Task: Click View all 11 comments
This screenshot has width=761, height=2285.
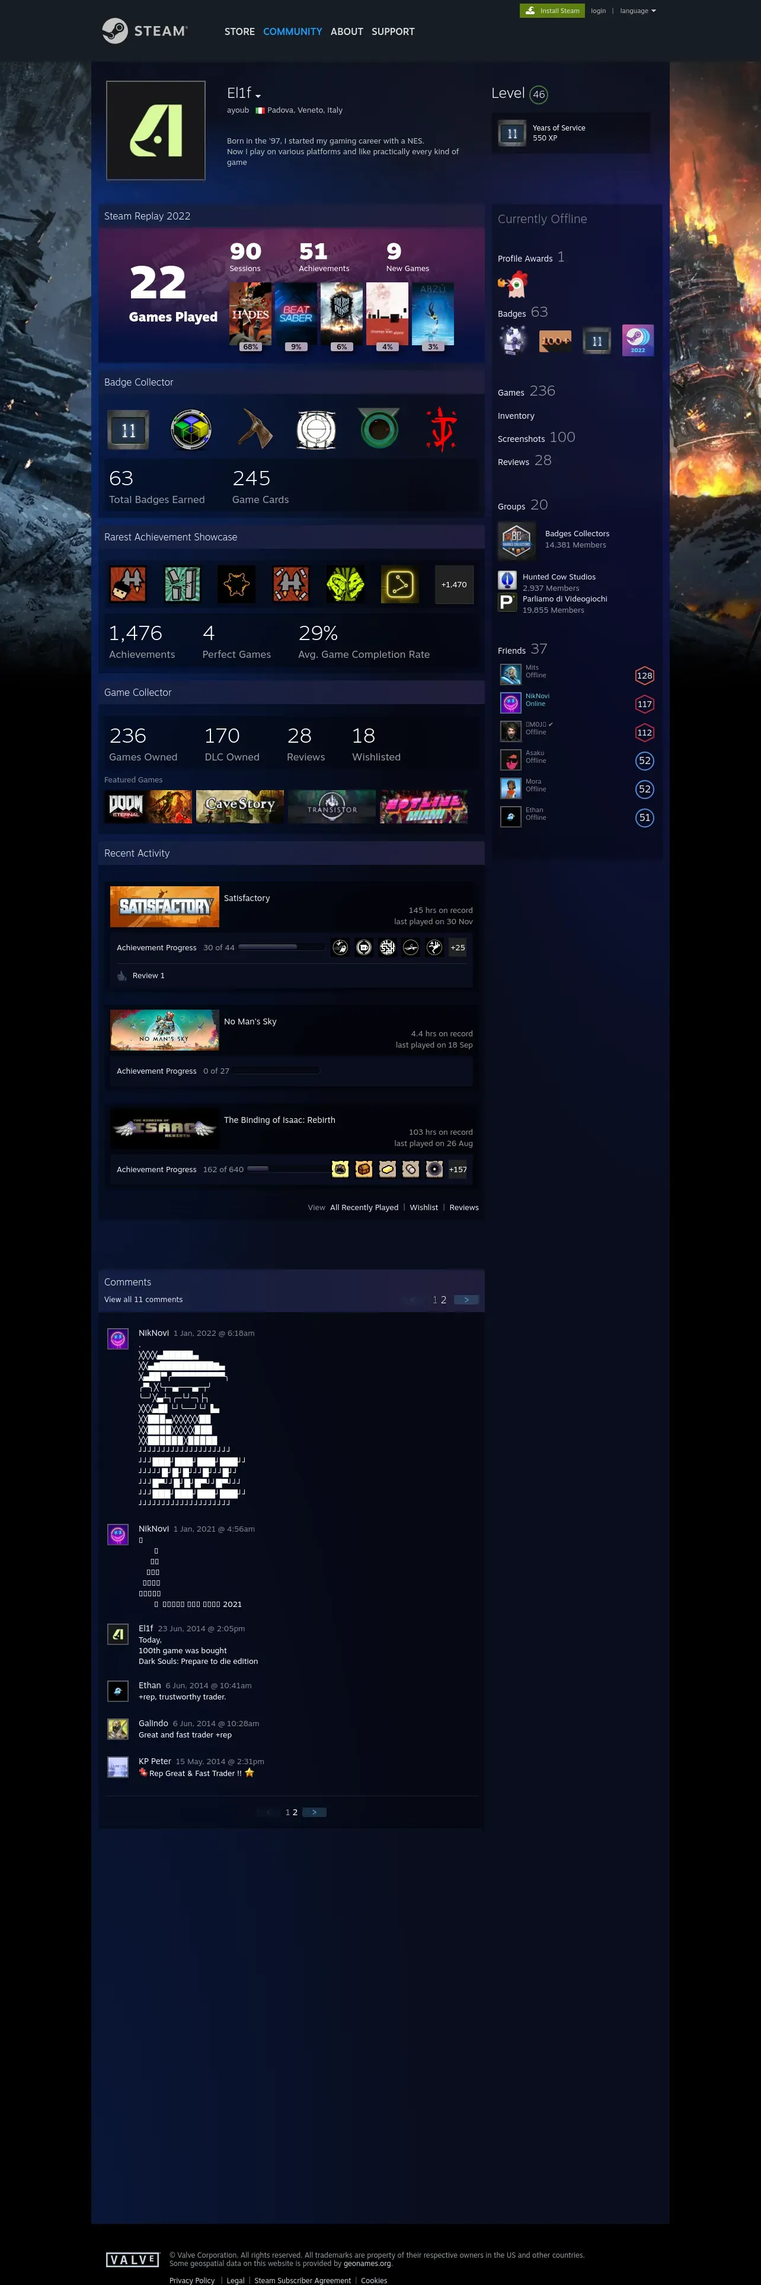Action: 143,1300
